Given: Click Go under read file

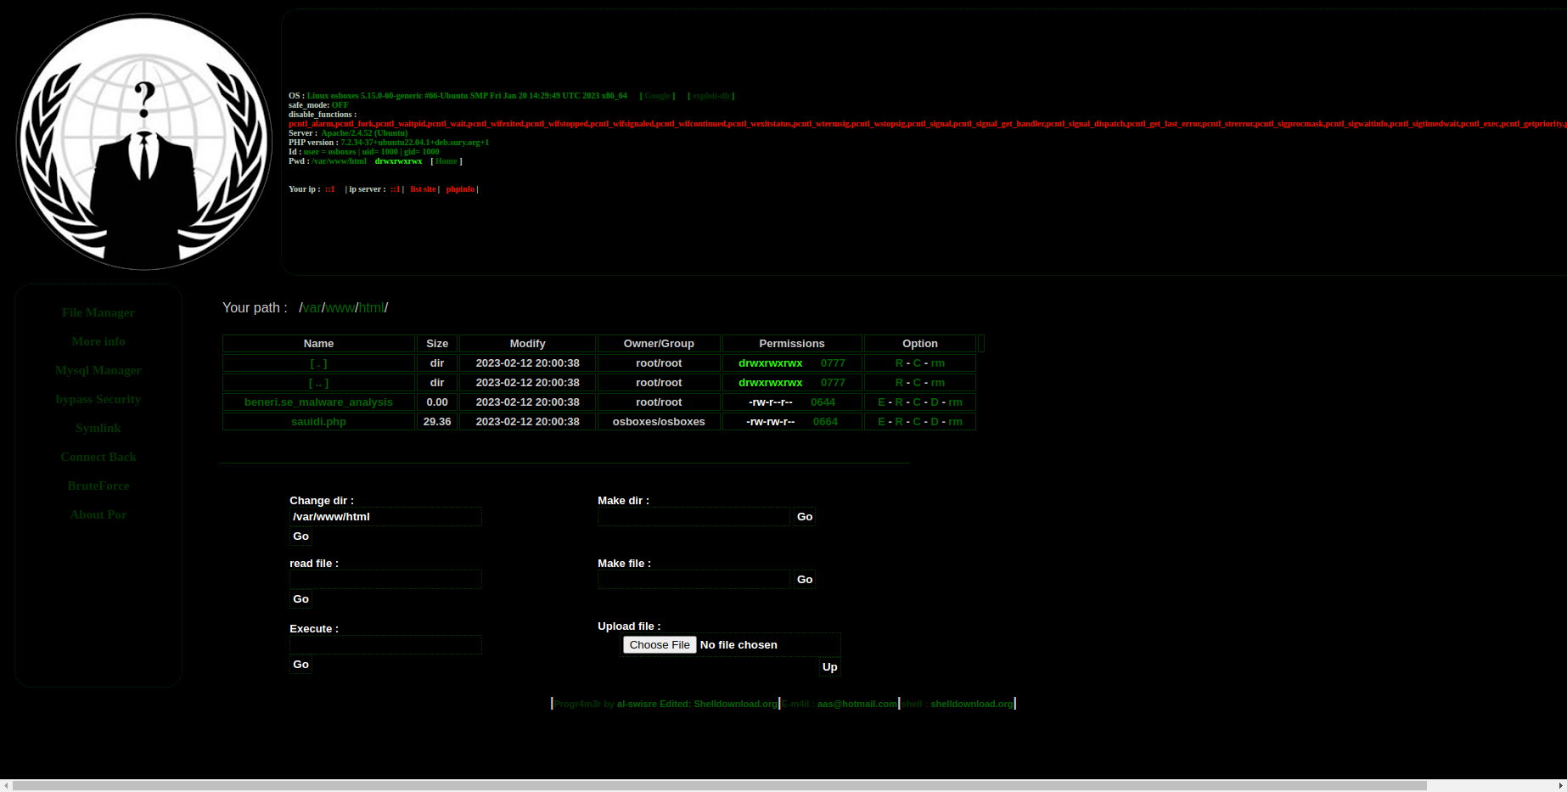Looking at the screenshot, I should coord(300,599).
